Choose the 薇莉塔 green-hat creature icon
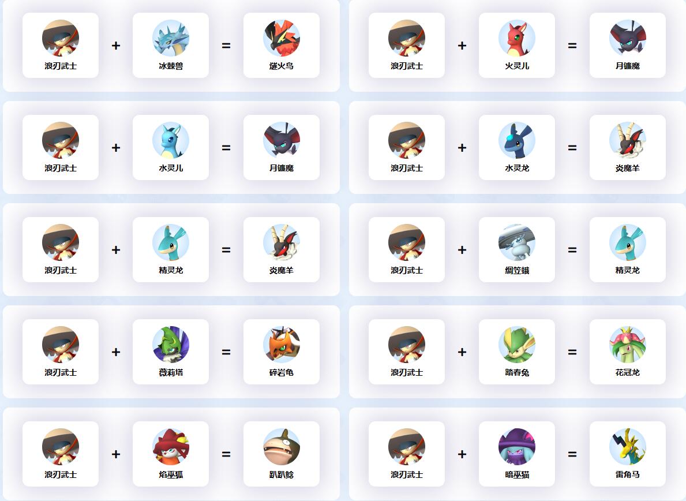The height and width of the screenshot is (501, 686). click(x=171, y=345)
